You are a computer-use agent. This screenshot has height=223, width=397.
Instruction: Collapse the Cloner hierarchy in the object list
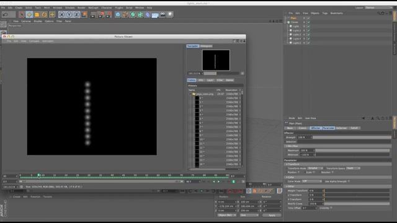(285, 22)
